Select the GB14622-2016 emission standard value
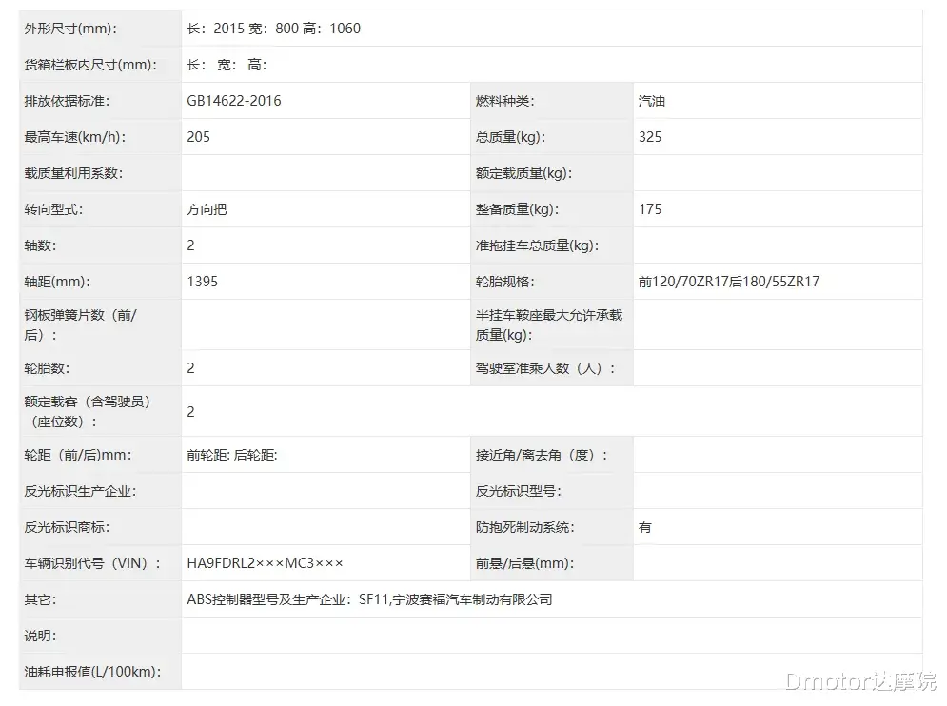Image resolution: width=947 pixels, height=706 pixels. [234, 101]
